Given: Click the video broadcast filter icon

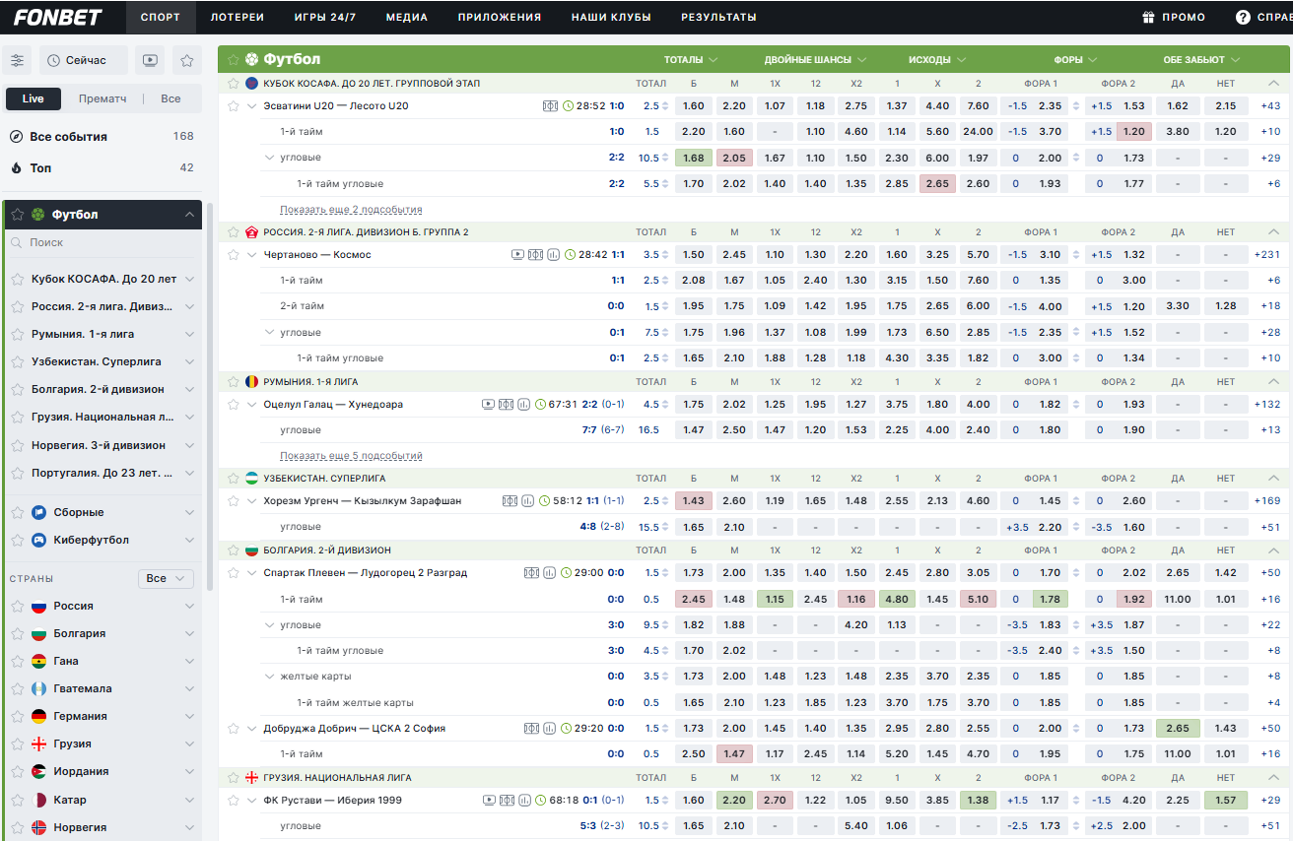Looking at the screenshot, I should tap(150, 60).
